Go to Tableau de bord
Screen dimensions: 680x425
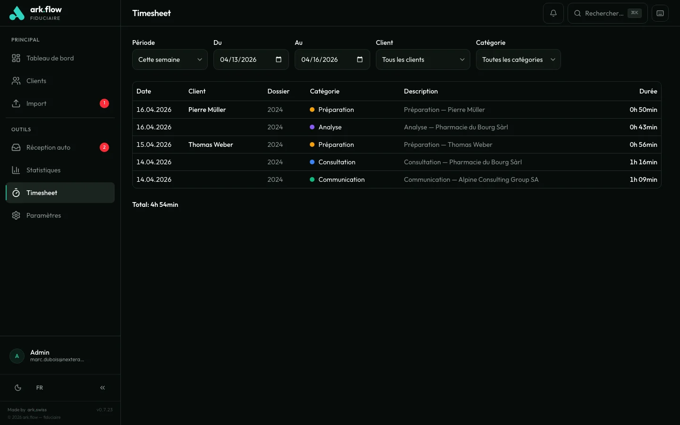(50, 58)
